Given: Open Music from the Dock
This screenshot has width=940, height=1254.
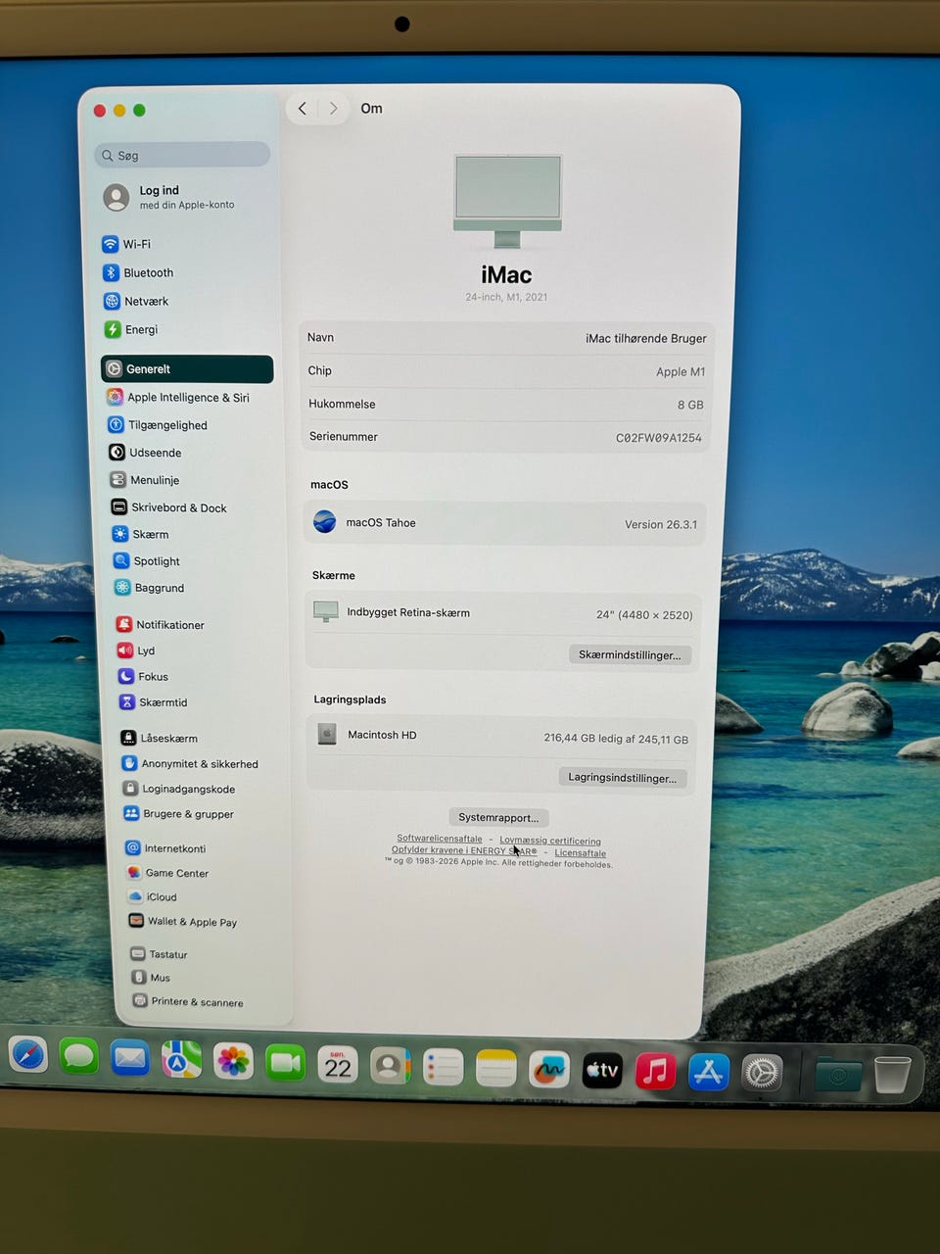Looking at the screenshot, I should coord(655,1072).
